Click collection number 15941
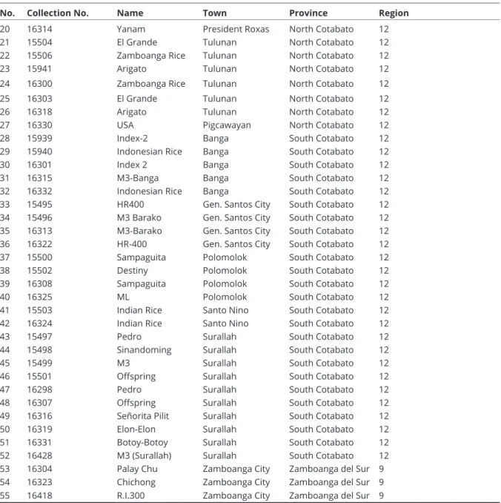The height and width of the screenshot is (503, 501). [39, 68]
